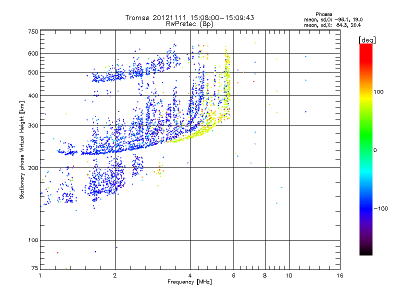The height and width of the screenshot is (300, 400).
Task: Click x-axis tick label '1'
Action: [40, 275]
